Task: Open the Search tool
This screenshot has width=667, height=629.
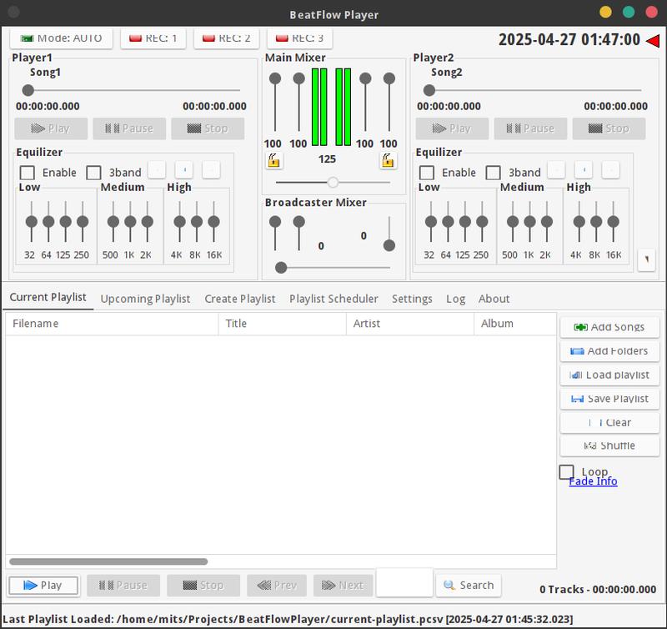Action: (x=469, y=585)
